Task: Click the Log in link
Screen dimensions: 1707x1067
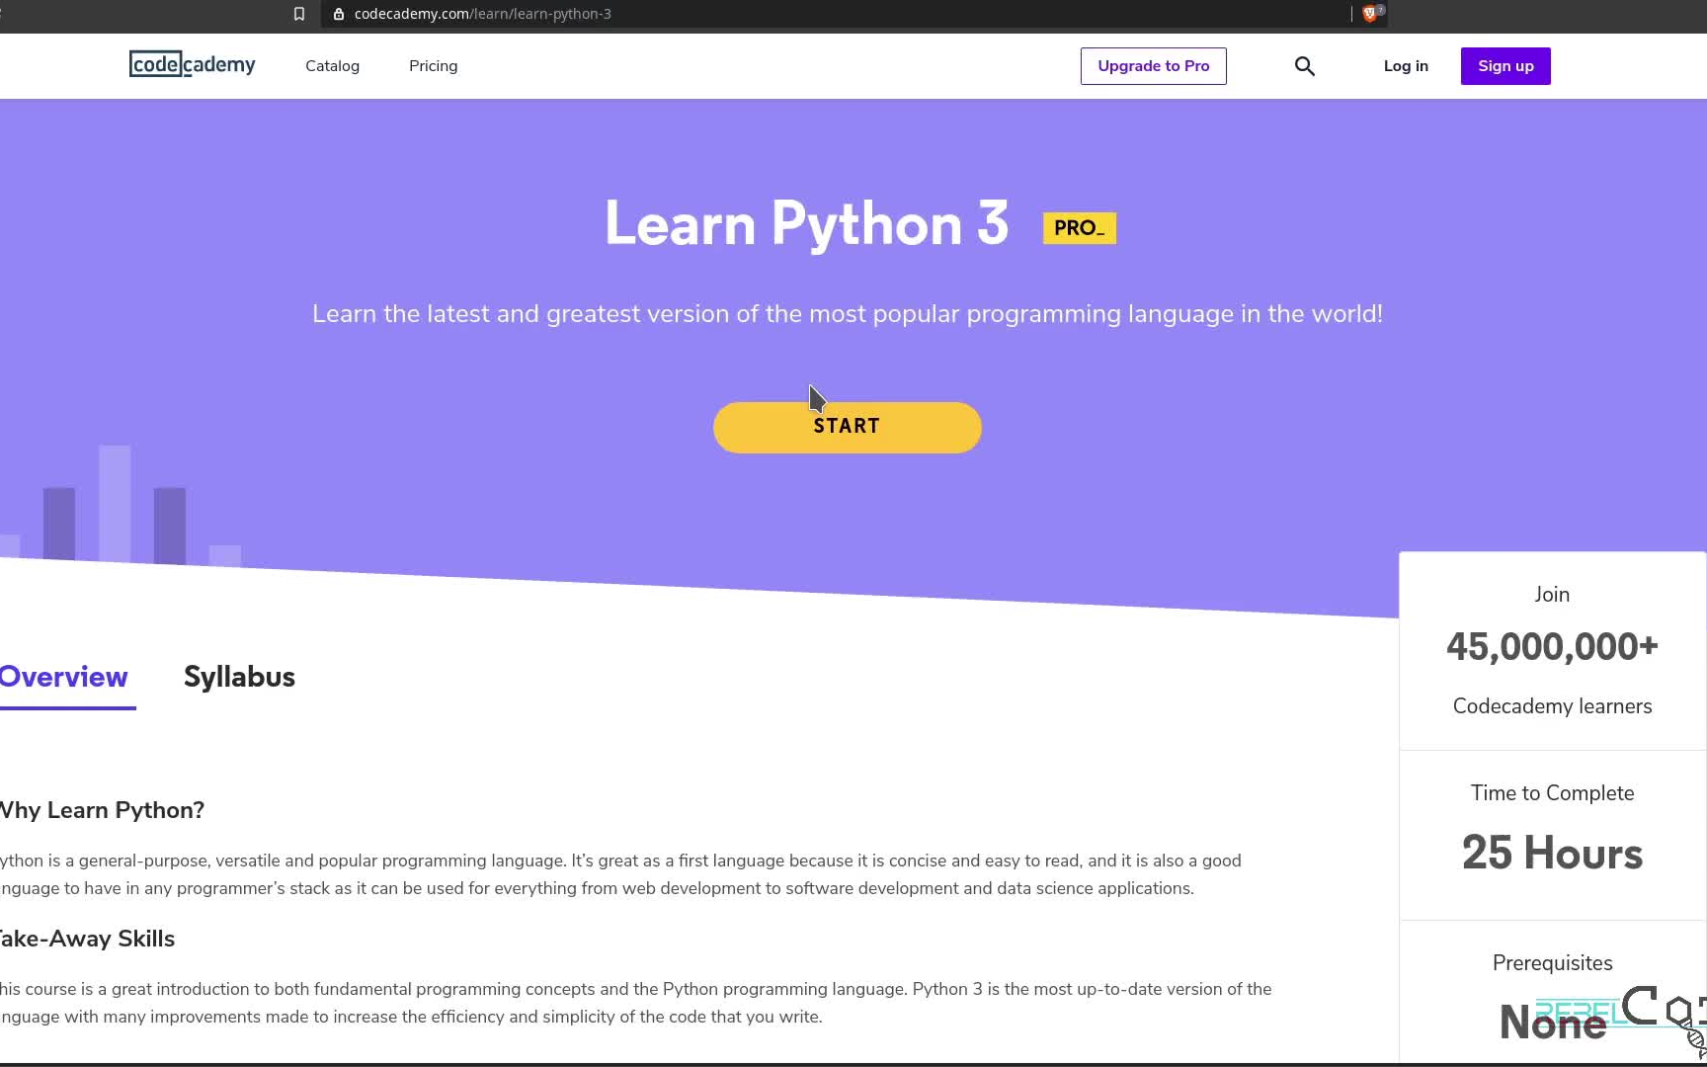Action: coord(1406,66)
